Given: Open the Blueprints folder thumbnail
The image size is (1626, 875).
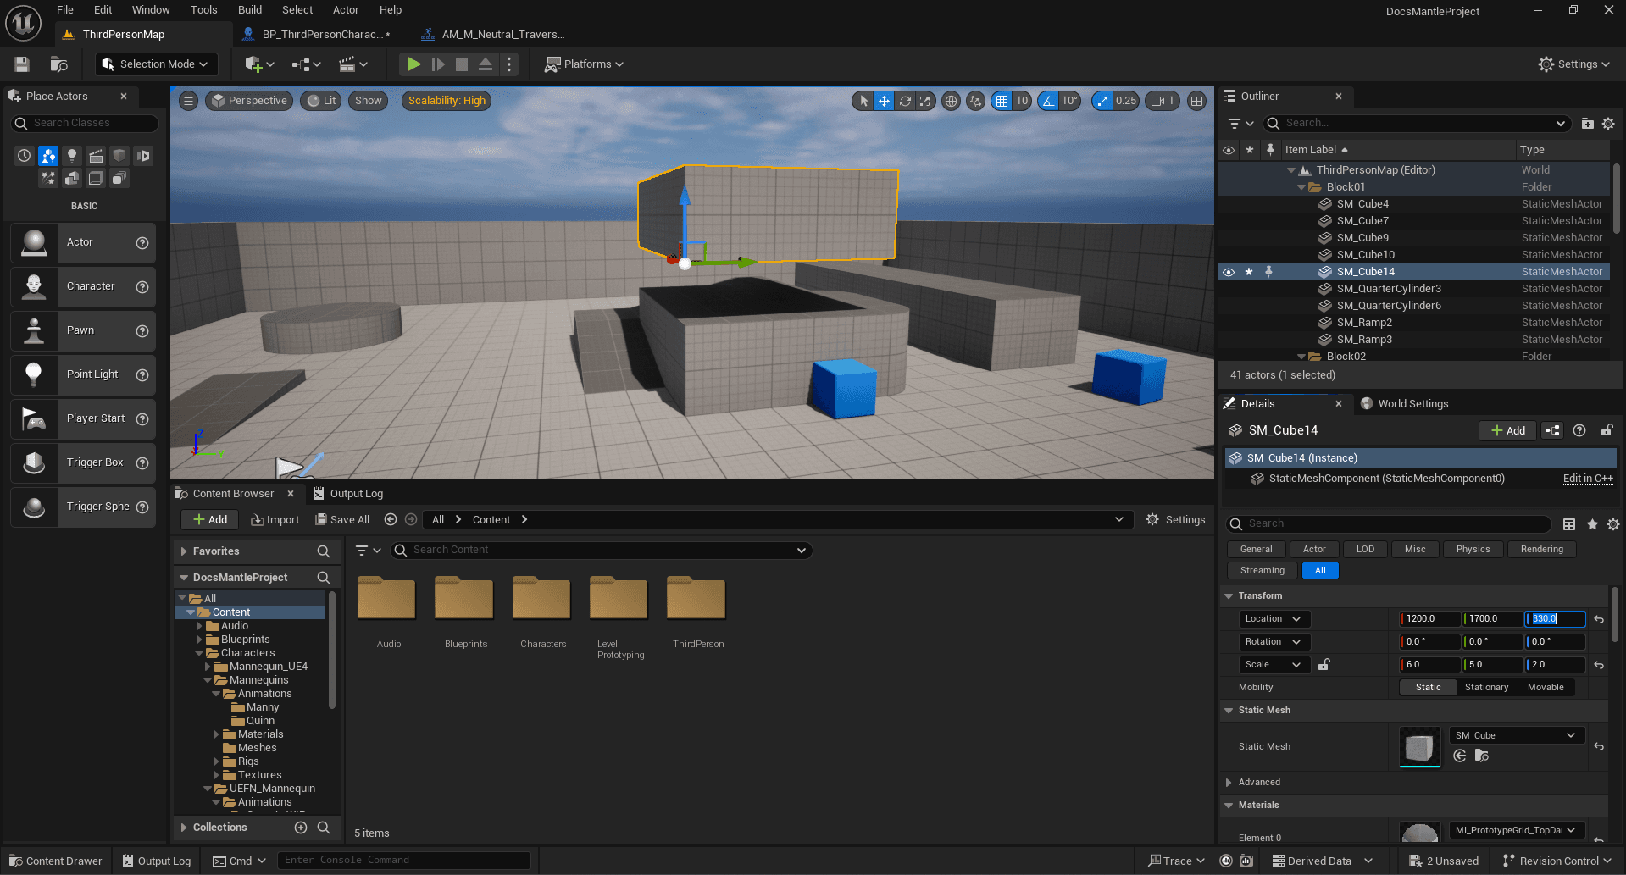Looking at the screenshot, I should pos(463,601).
